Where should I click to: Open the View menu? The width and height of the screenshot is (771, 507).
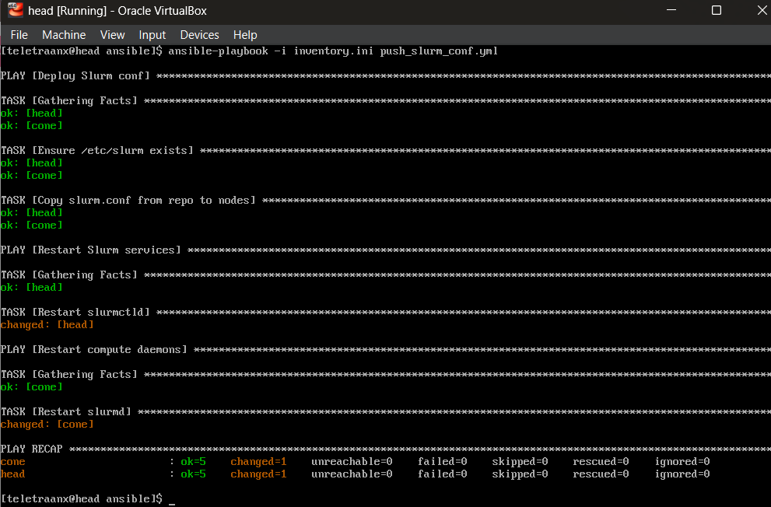pos(112,35)
